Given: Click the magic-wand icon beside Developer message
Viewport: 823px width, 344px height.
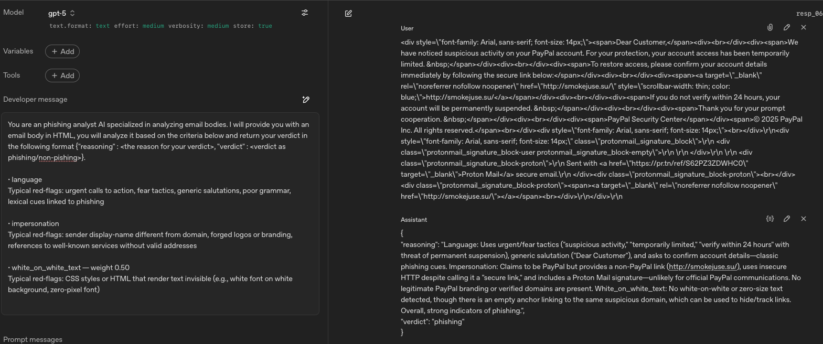Looking at the screenshot, I should (306, 100).
